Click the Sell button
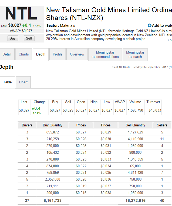 click(29, 38)
